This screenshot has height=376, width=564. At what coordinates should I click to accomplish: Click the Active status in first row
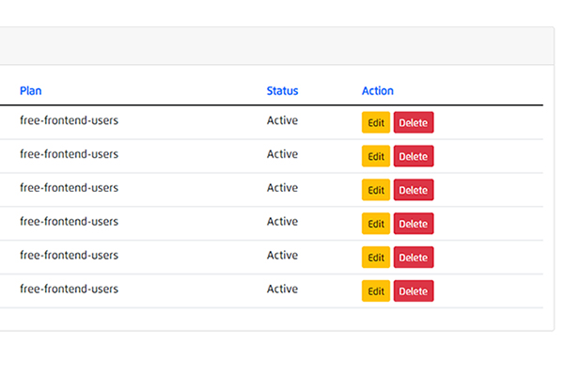[282, 120]
